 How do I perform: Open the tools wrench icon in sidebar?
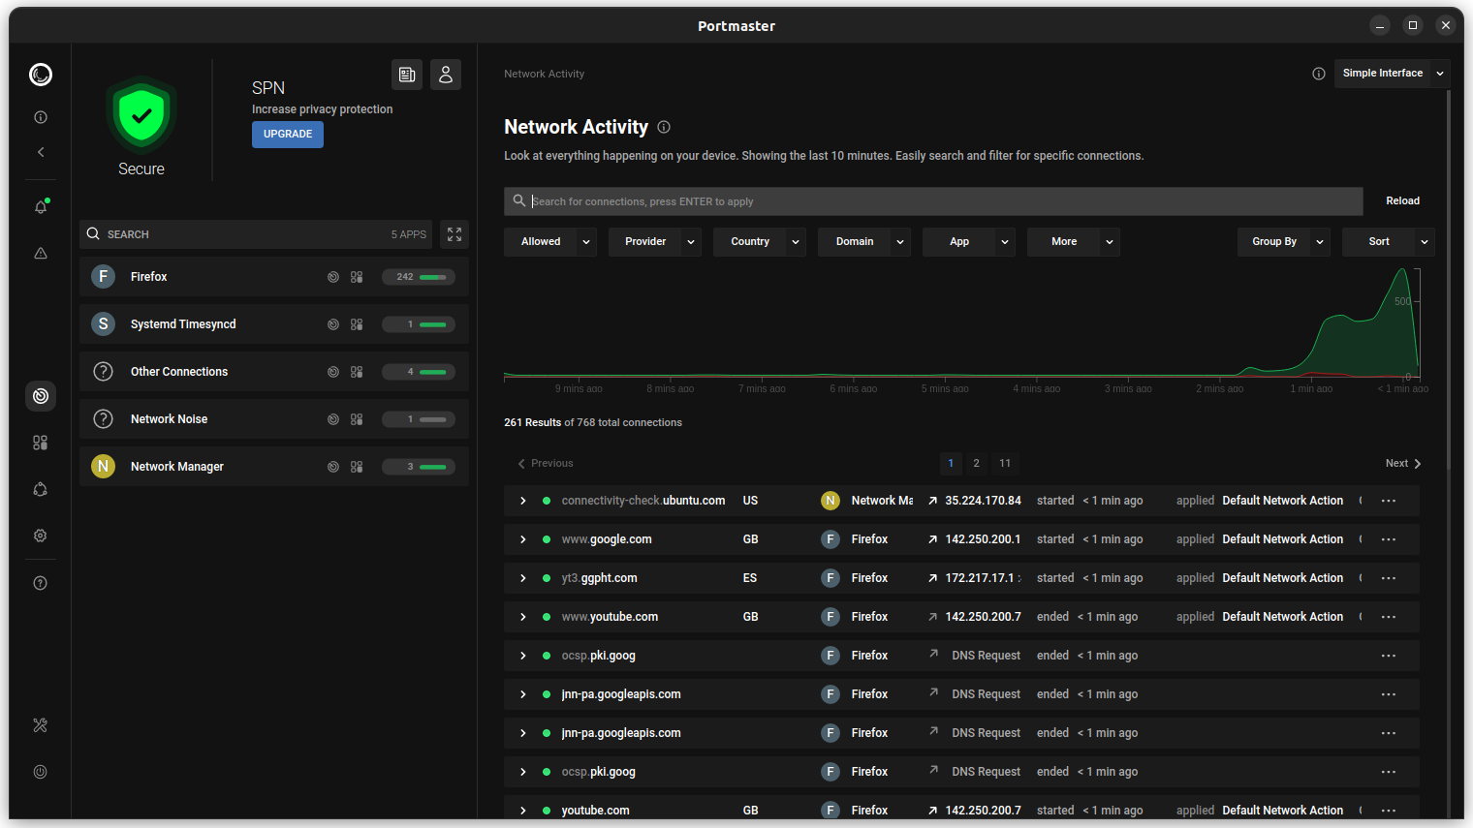click(x=41, y=725)
